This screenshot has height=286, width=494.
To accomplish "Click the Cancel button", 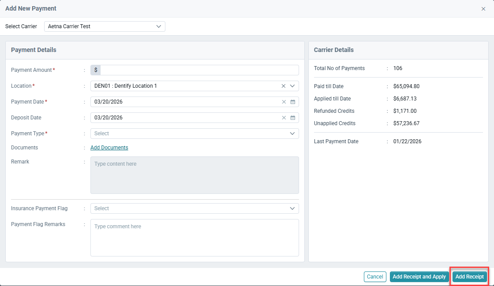I will pyautogui.click(x=375, y=277).
